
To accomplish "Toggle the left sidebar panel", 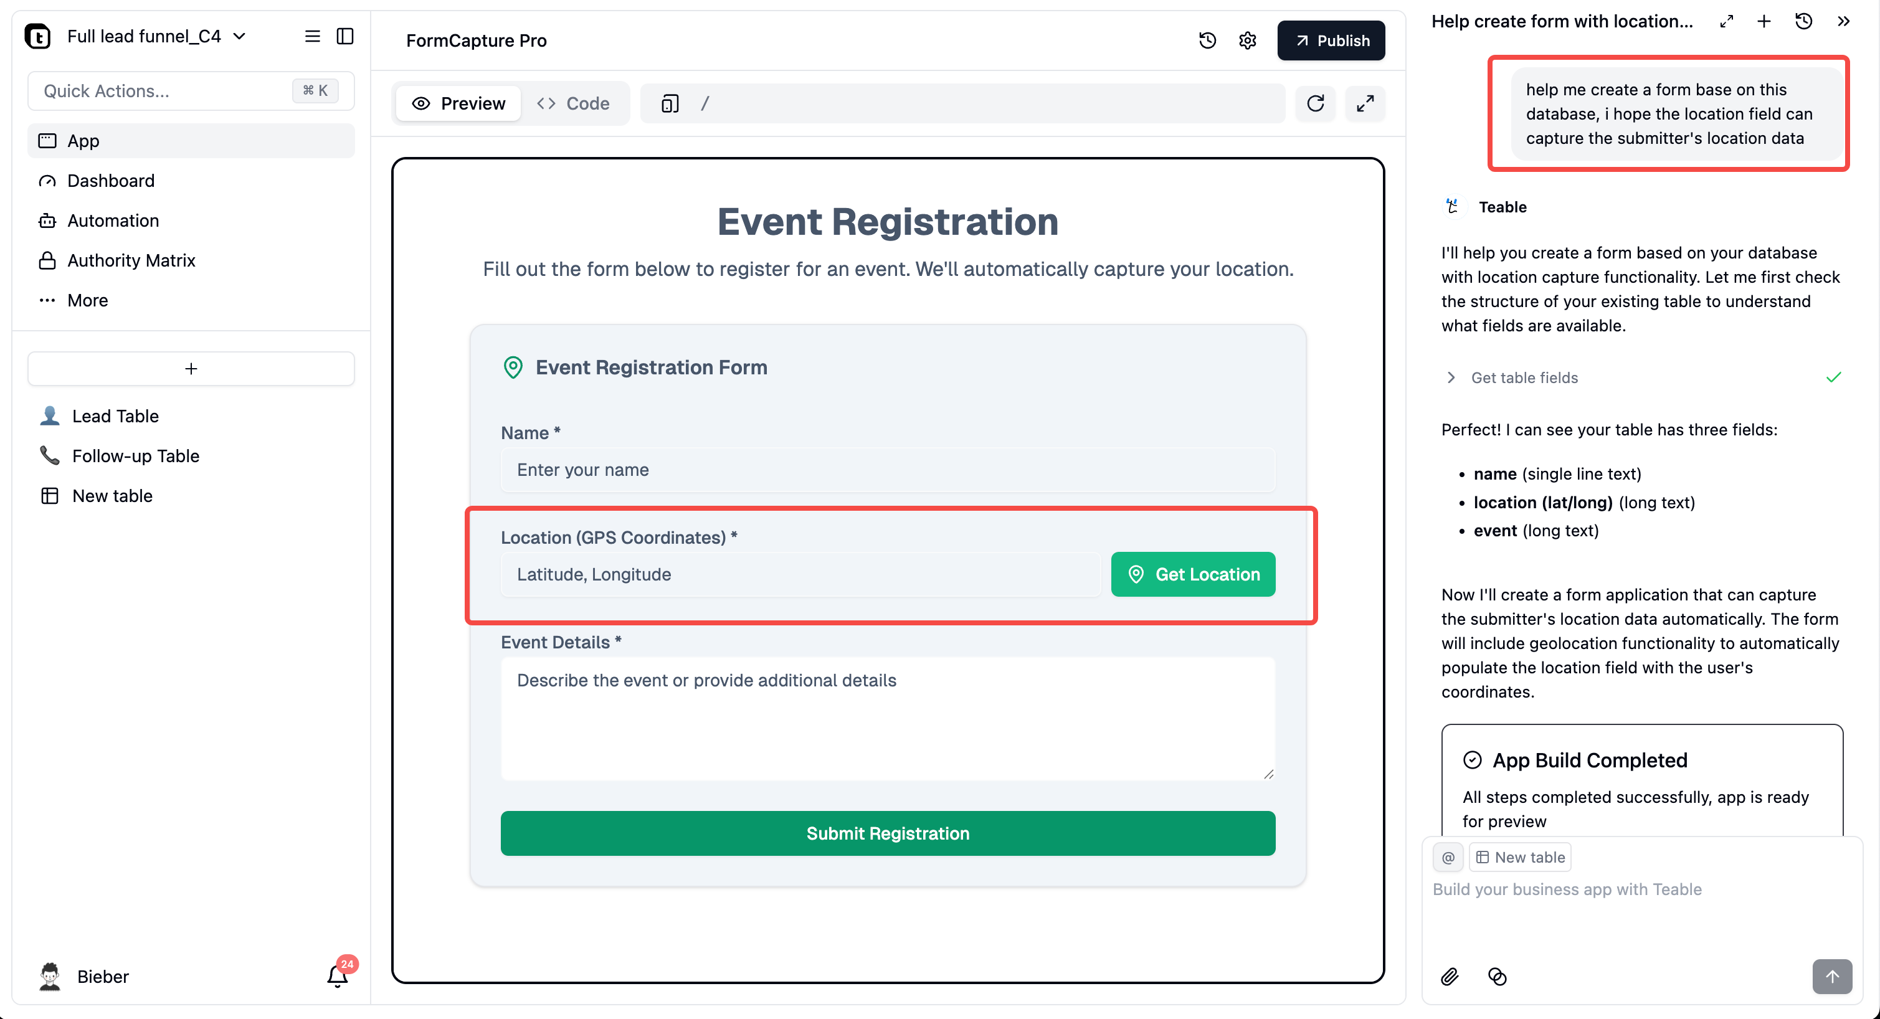I will [x=345, y=37].
